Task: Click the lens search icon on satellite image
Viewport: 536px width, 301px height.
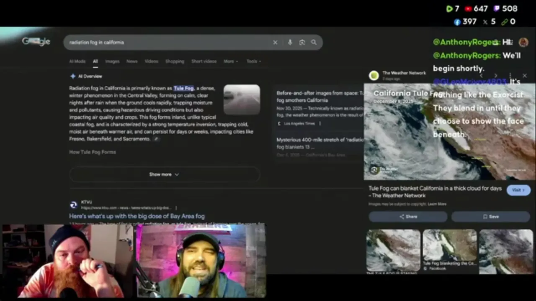Action: point(374,169)
